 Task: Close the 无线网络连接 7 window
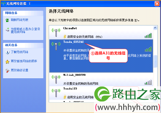coord(157,4)
